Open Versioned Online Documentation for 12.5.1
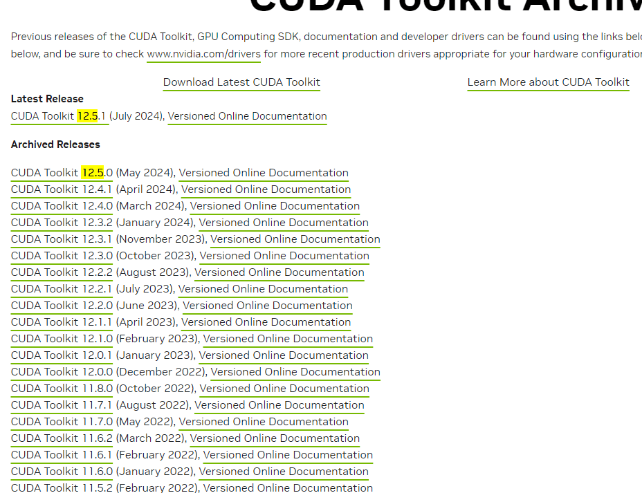This screenshot has height=493, width=642. coord(247,116)
